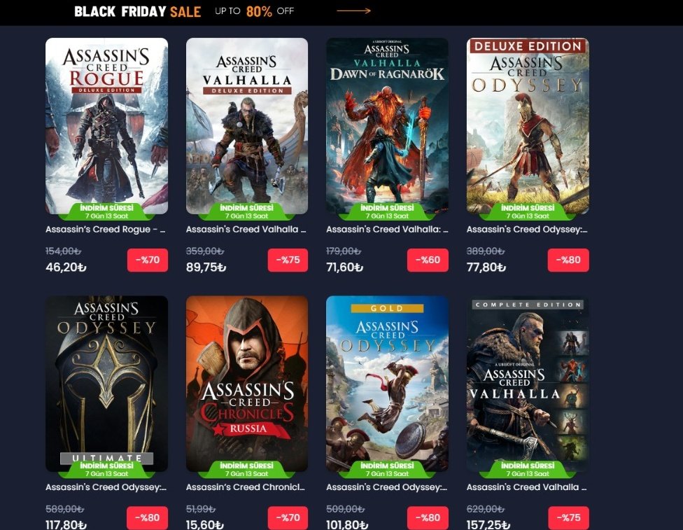Open Assassin's Creed Rogue Deluxe cover image

[x=106, y=126]
